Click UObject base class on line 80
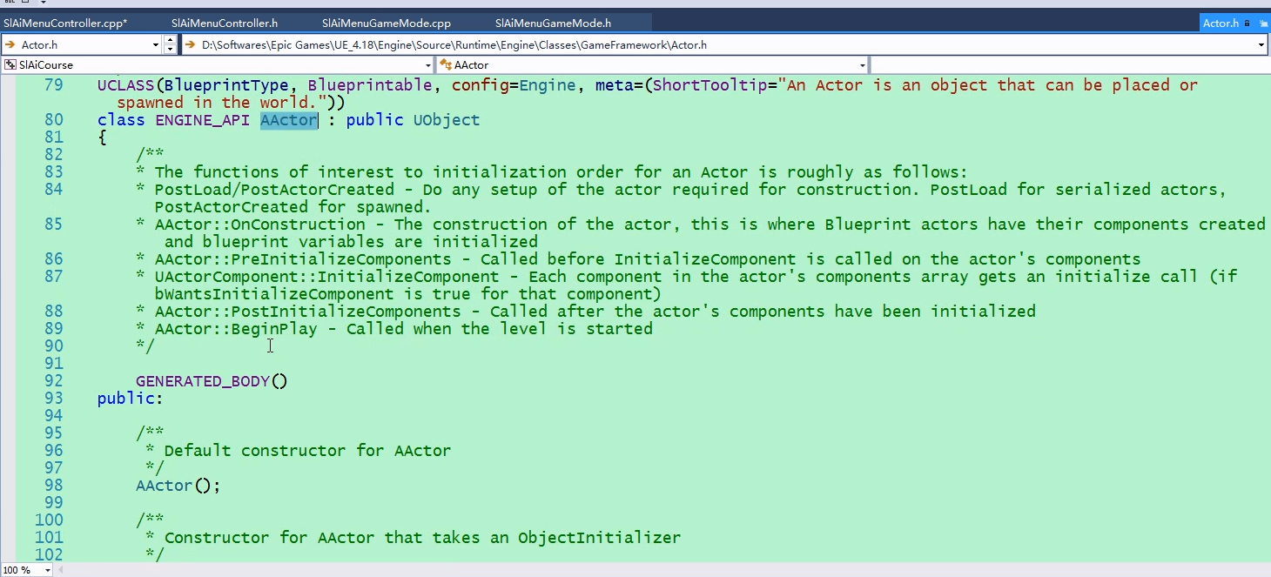This screenshot has width=1271, height=577. [447, 120]
